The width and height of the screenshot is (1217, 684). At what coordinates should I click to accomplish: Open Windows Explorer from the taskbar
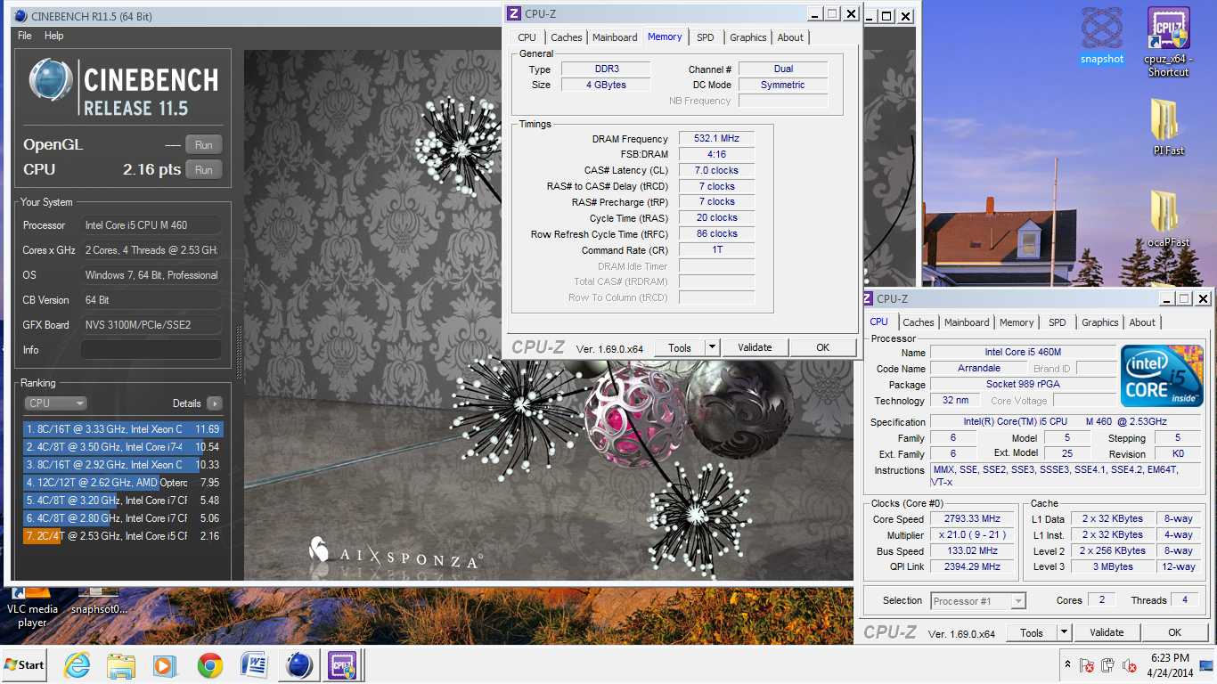[x=120, y=665]
